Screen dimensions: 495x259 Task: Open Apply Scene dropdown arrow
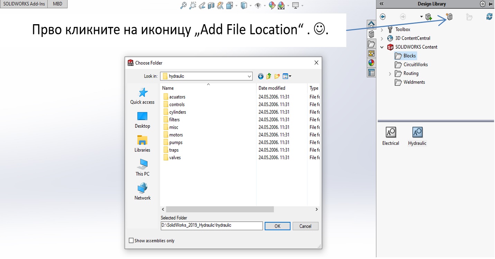click(288, 6)
